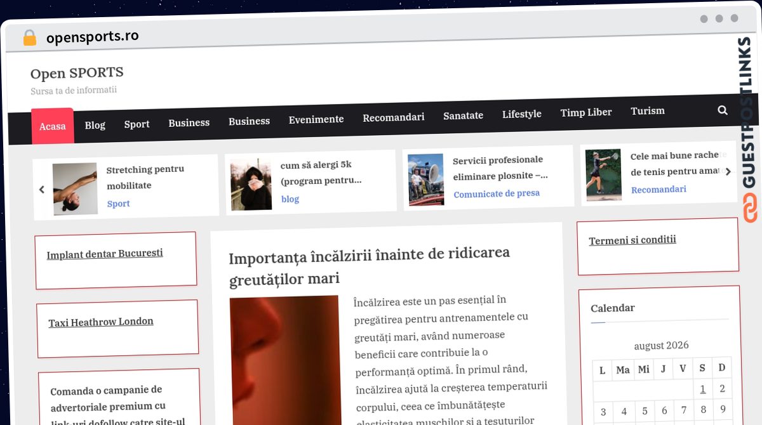
Task: Click the 'Sursa ta de informatii' tagline
Action: click(74, 91)
